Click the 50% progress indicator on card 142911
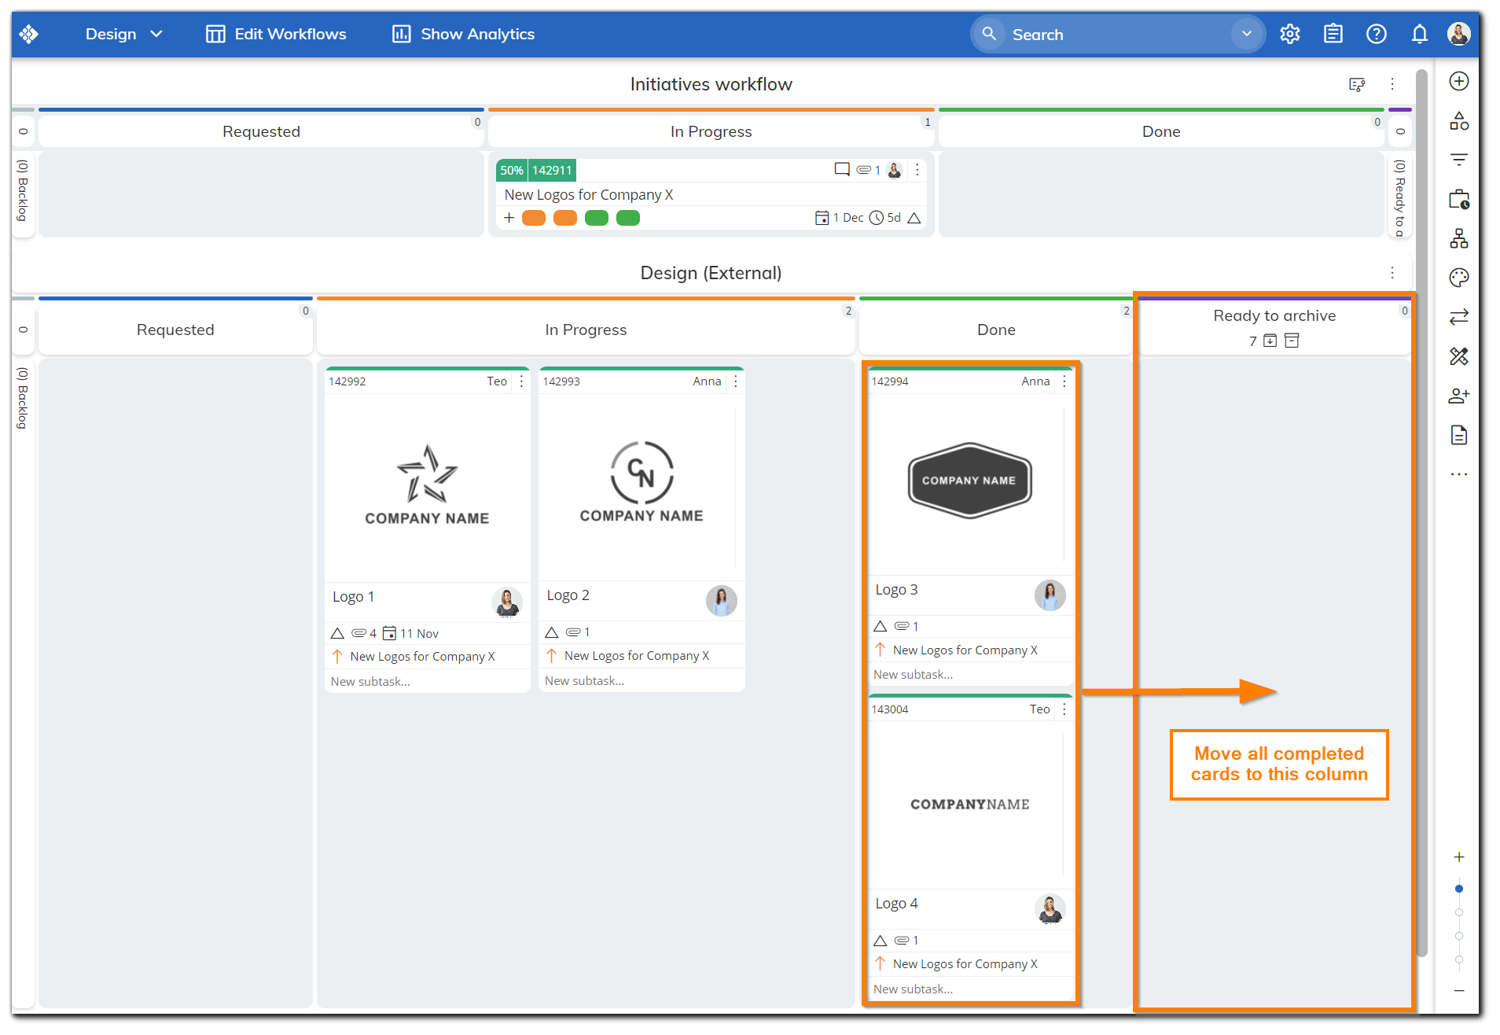The image size is (1500, 1035). pyautogui.click(x=511, y=170)
